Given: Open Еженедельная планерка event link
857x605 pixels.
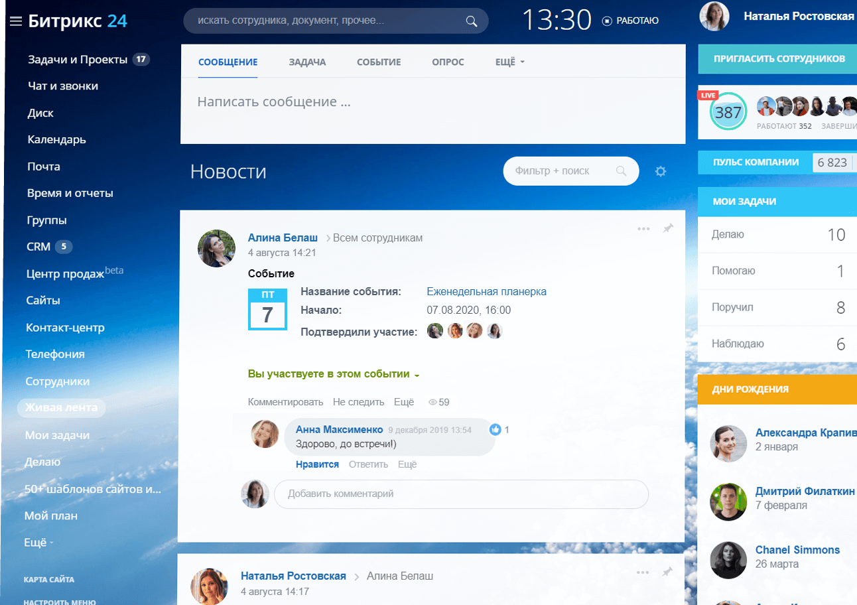Looking at the screenshot, I should tap(486, 292).
